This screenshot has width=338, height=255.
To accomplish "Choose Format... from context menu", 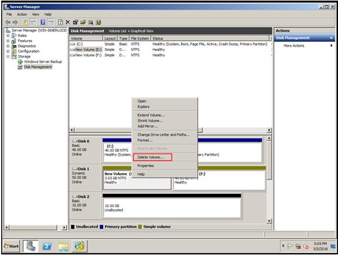I will [165, 140].
